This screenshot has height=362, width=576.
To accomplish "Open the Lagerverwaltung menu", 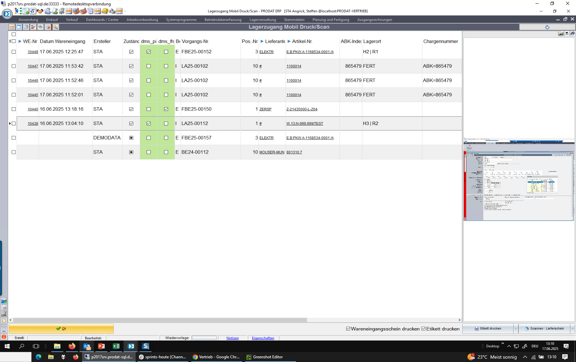I will [x=263, y=20].
